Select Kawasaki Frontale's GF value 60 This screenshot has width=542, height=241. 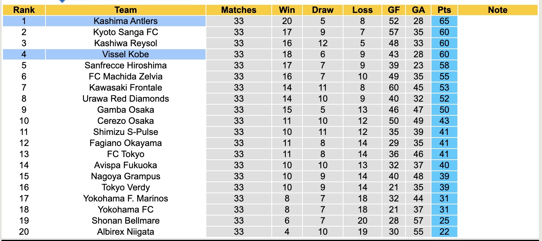394,88
